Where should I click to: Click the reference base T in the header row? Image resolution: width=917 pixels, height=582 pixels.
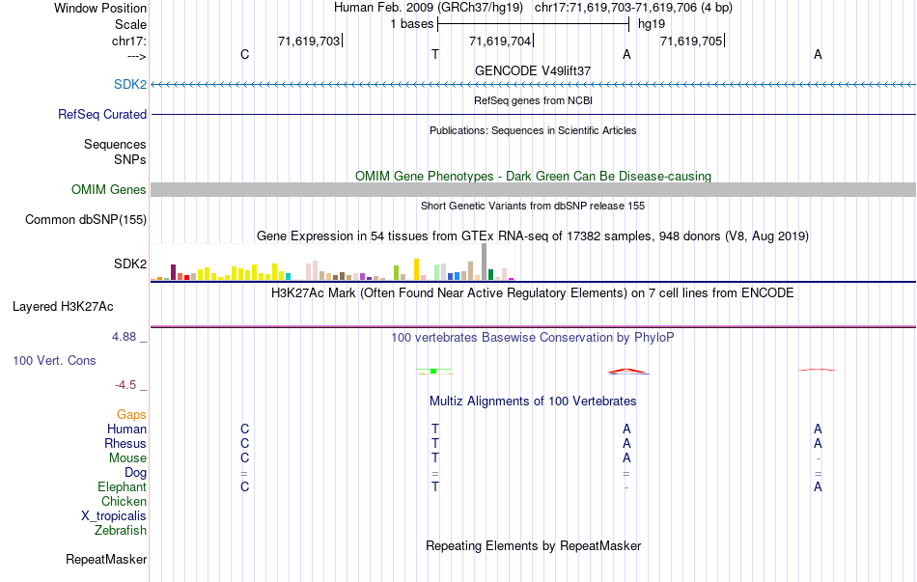[435, 54]
